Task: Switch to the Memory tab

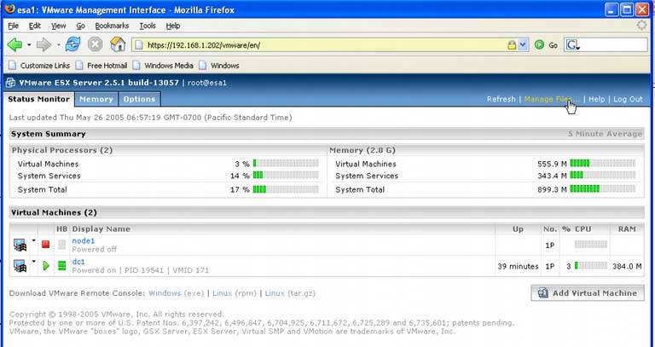Action: point(96,100)
